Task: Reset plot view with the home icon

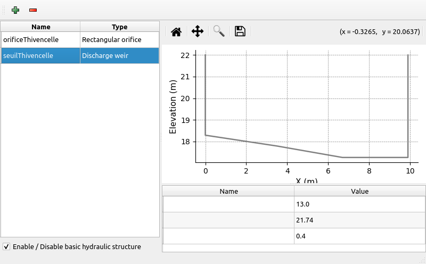Action: pos(176,31)
